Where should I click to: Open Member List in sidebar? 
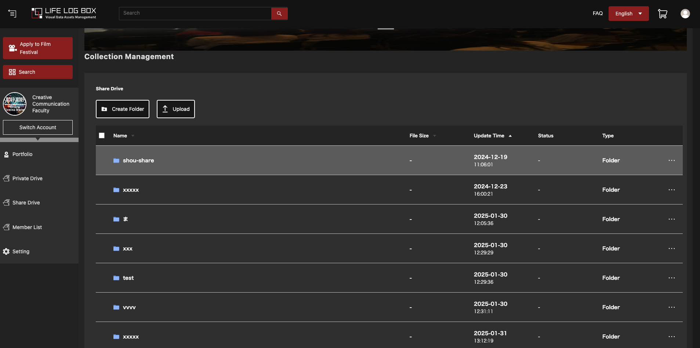coord(27,227)
